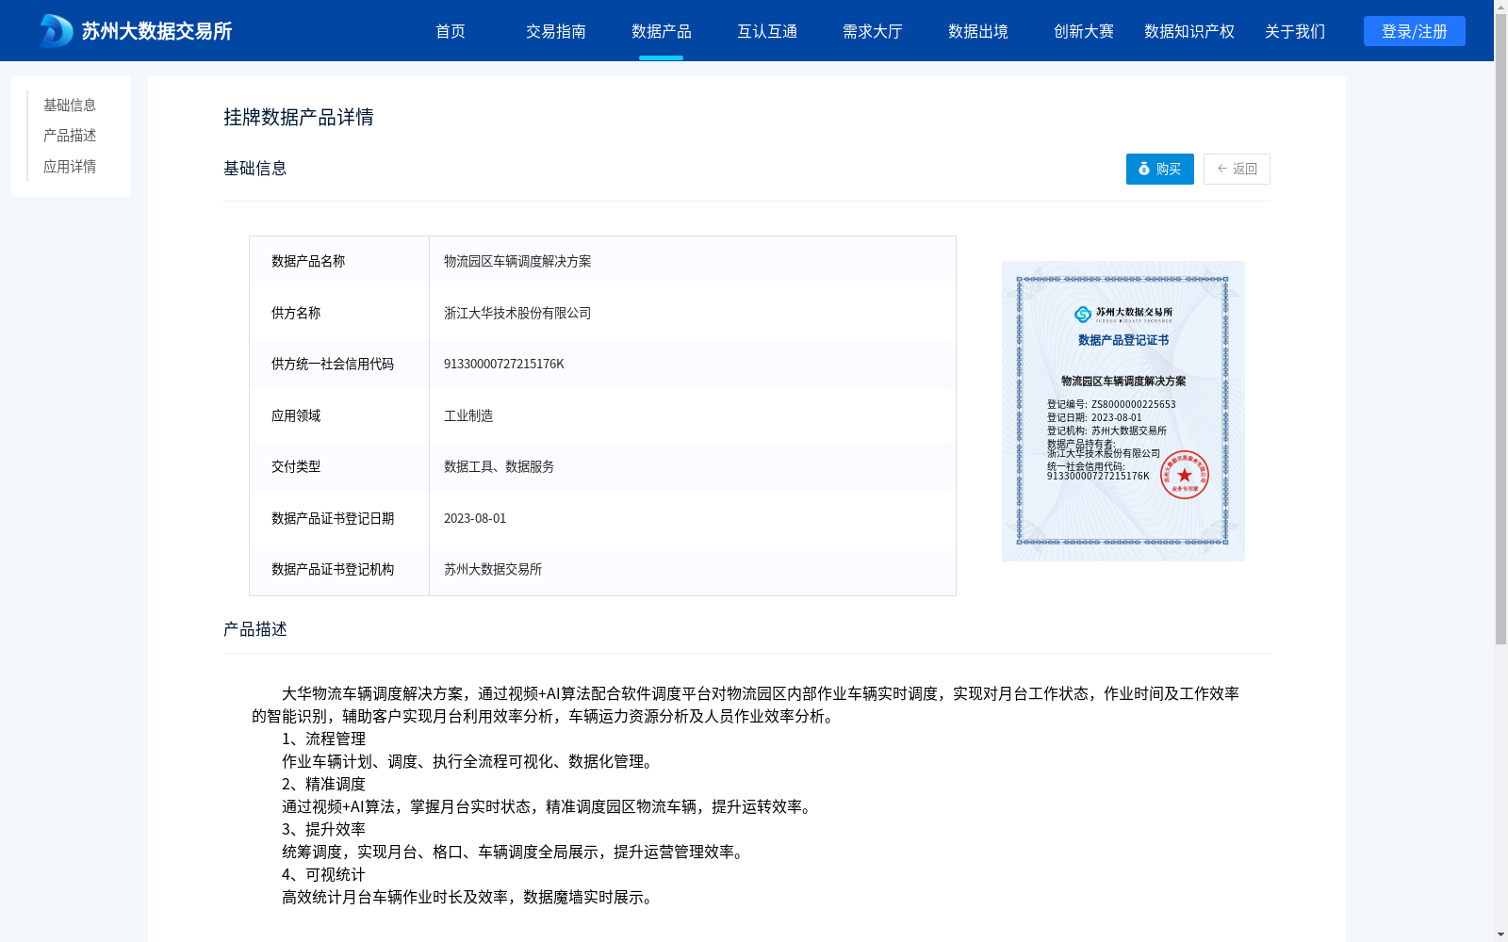Image resolution: width=1508 pixels, height=942 pixels.
Task: Click the money bag icon in 购买 button
Action: 1144,169
